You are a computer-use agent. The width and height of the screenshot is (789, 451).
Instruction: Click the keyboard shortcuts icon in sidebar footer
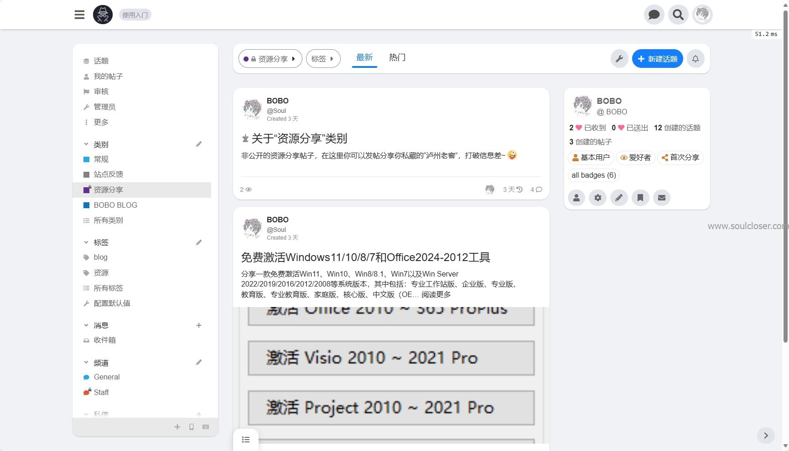[206, 427]
